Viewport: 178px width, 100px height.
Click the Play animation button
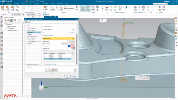120,8
